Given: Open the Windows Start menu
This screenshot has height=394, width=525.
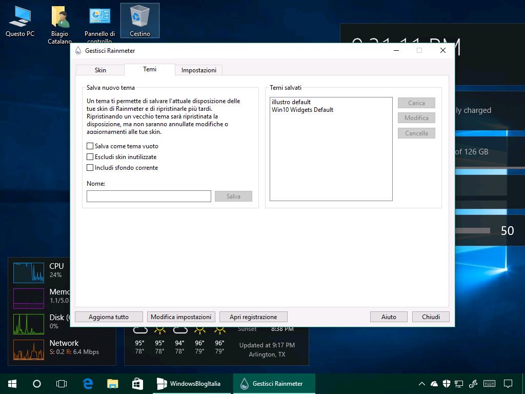Looking at the screenshot, I should tap(12, 384).
